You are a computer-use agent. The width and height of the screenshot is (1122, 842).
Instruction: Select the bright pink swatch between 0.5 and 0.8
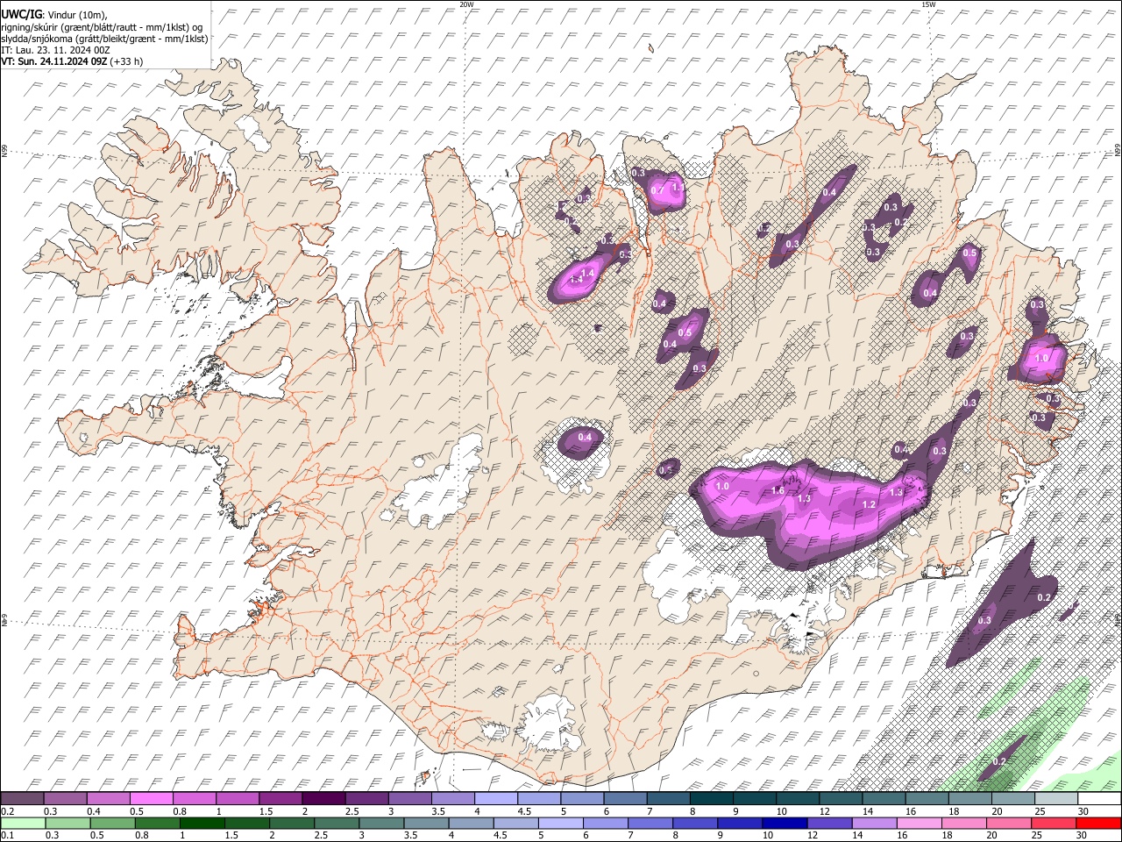tap(151, 799)
